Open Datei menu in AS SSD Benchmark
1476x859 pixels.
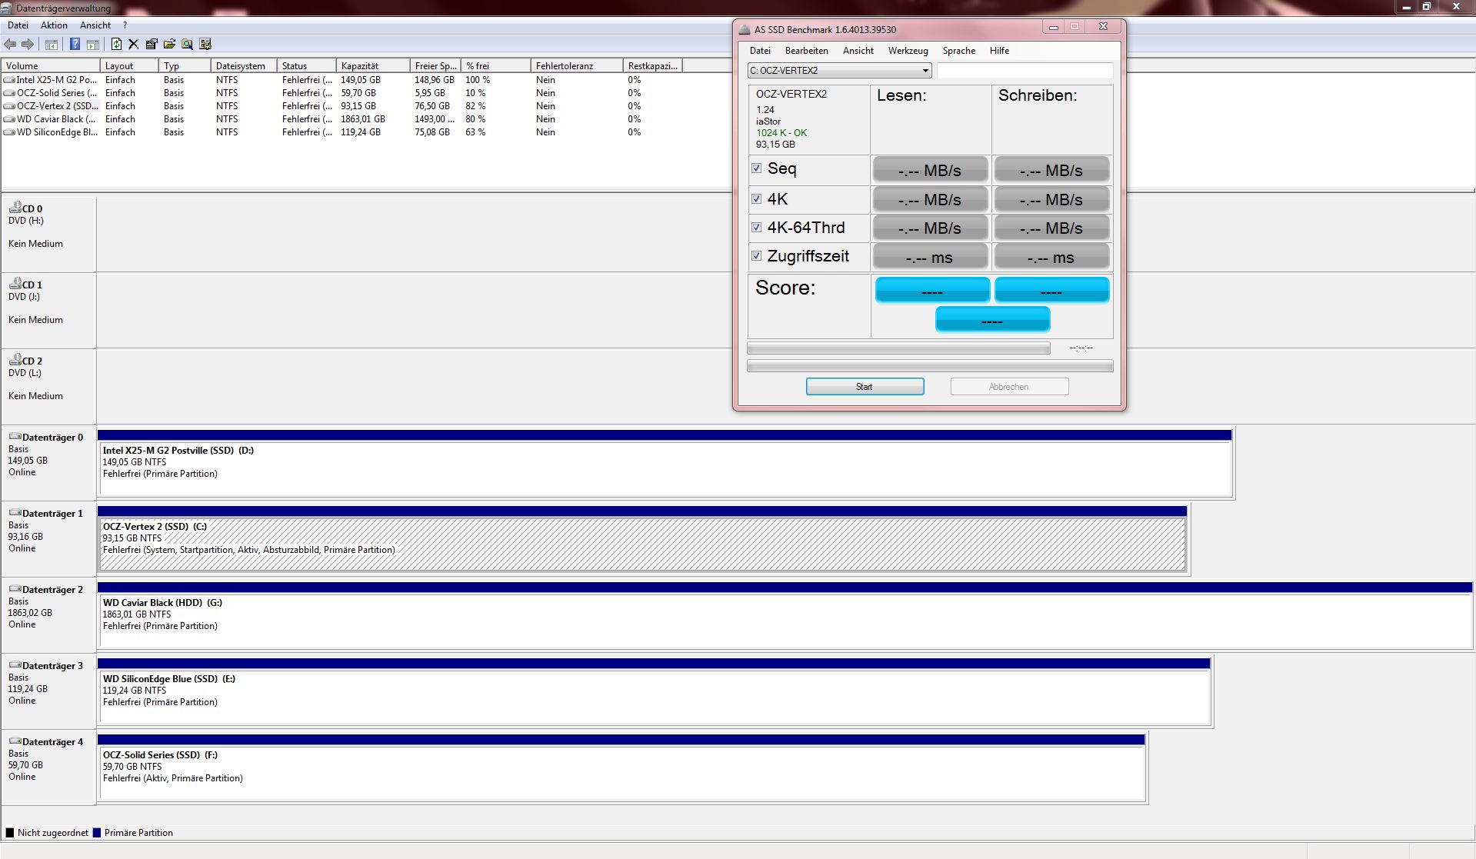click(x=760, y=51)
